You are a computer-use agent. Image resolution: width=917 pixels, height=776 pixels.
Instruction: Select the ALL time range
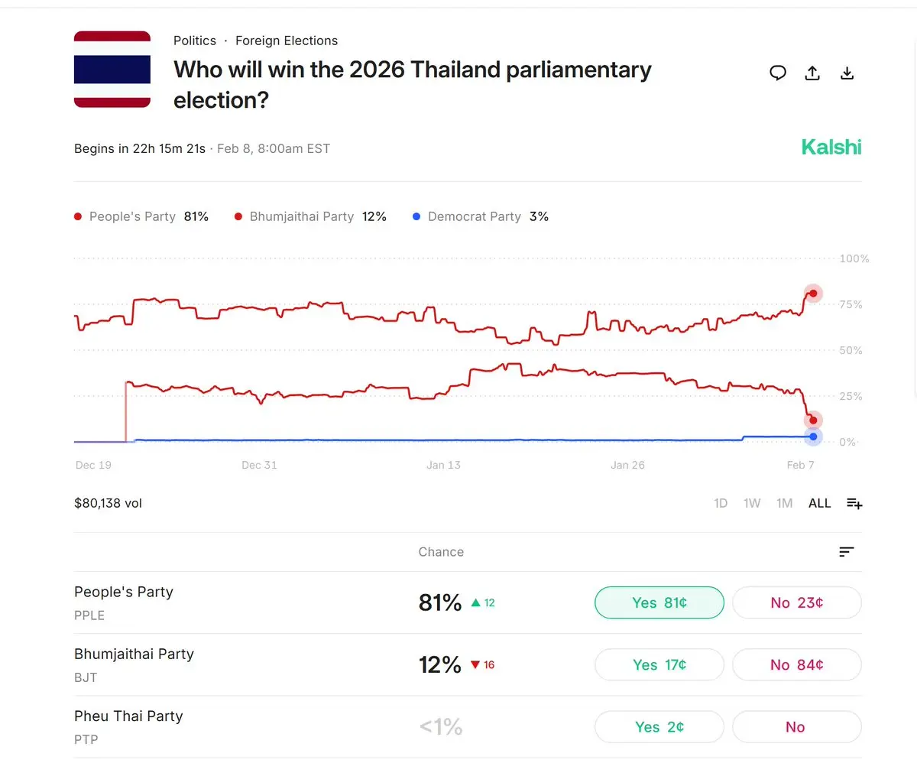click(819, 503)
